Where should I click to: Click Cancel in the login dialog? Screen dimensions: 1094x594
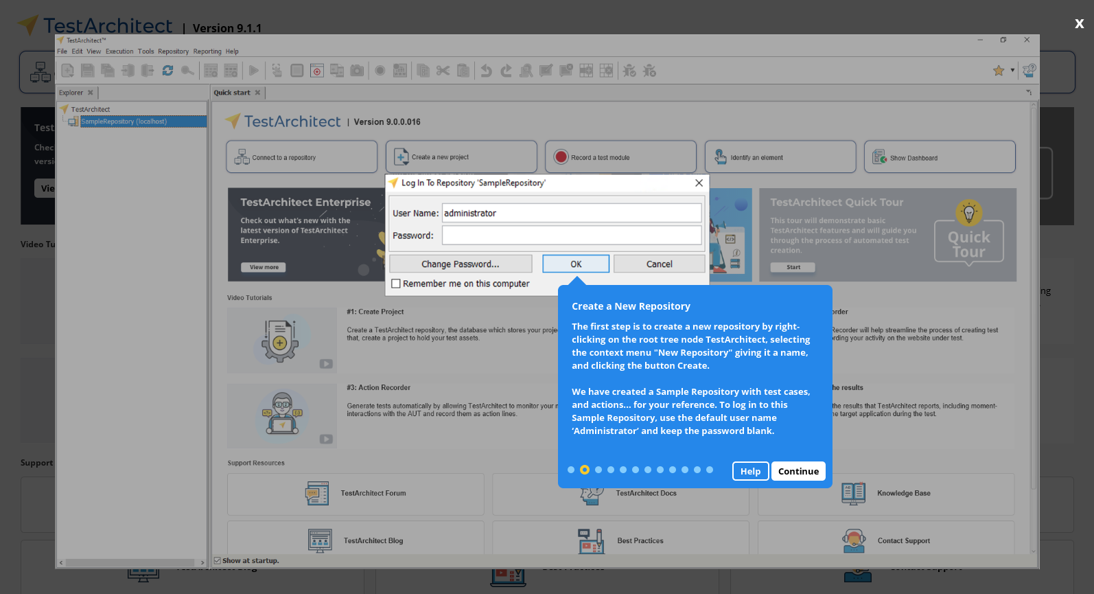(659, 264)
